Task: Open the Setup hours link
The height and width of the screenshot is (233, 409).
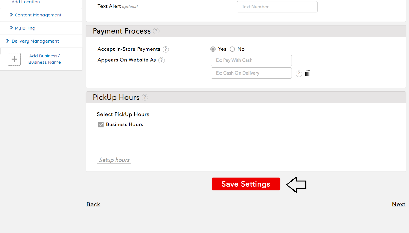Action: click(114, 160)
